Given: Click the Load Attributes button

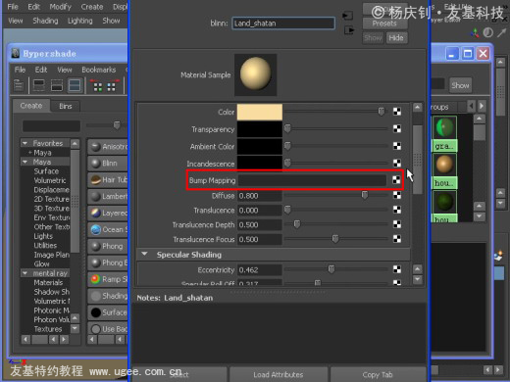Looking at the screenshot, I should coord(279,374).
